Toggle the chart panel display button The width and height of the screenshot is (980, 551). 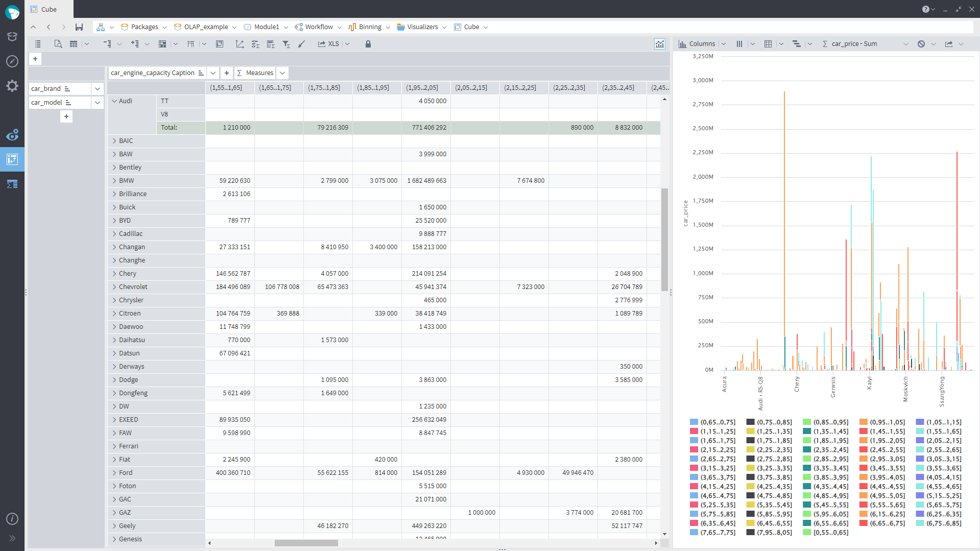click(x=660, y=44)
